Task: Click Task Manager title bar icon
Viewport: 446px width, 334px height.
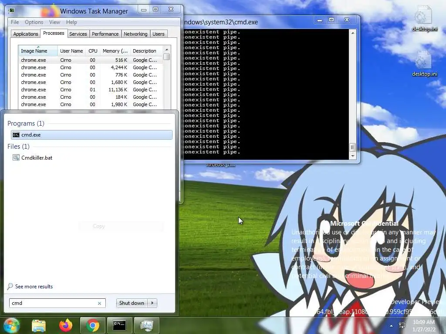Action: click(x=11, y=10)
